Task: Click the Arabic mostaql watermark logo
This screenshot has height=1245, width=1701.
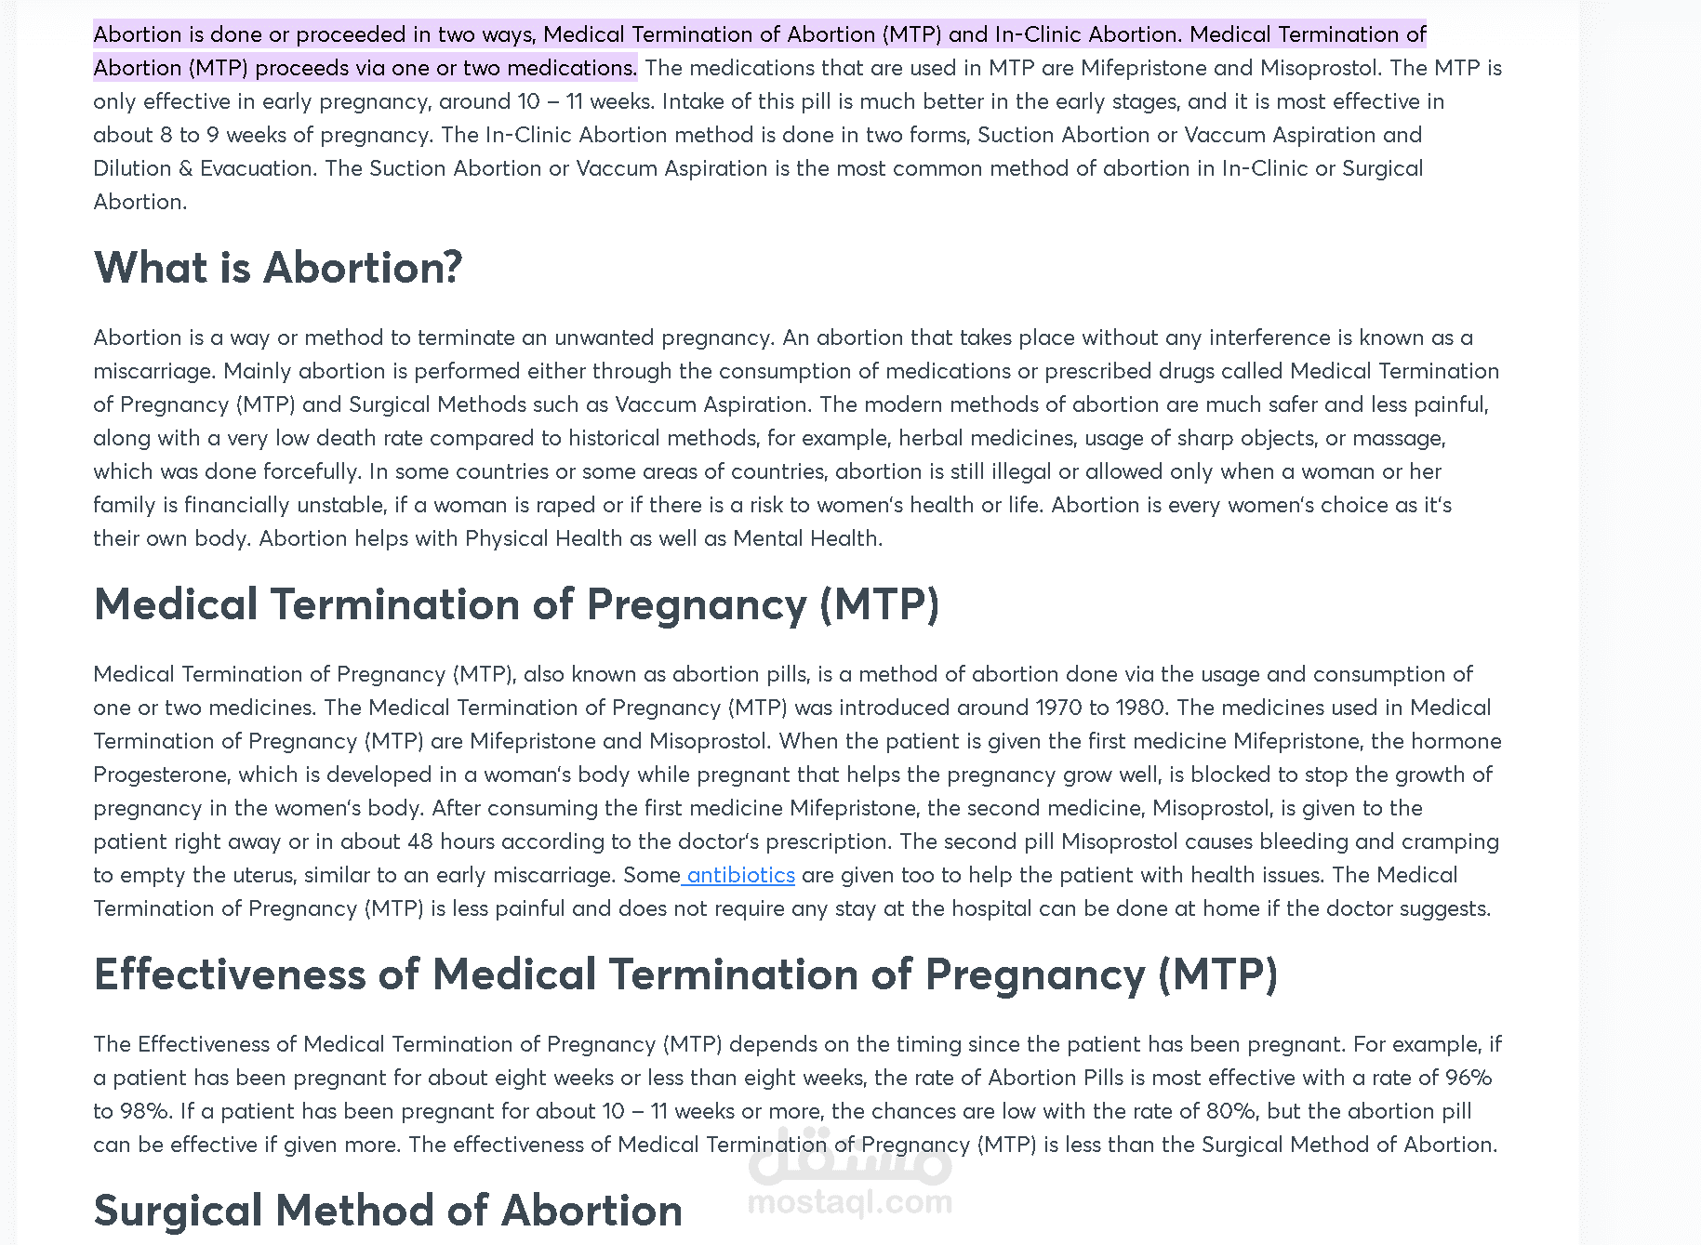Action: [x=850, y=1156]
